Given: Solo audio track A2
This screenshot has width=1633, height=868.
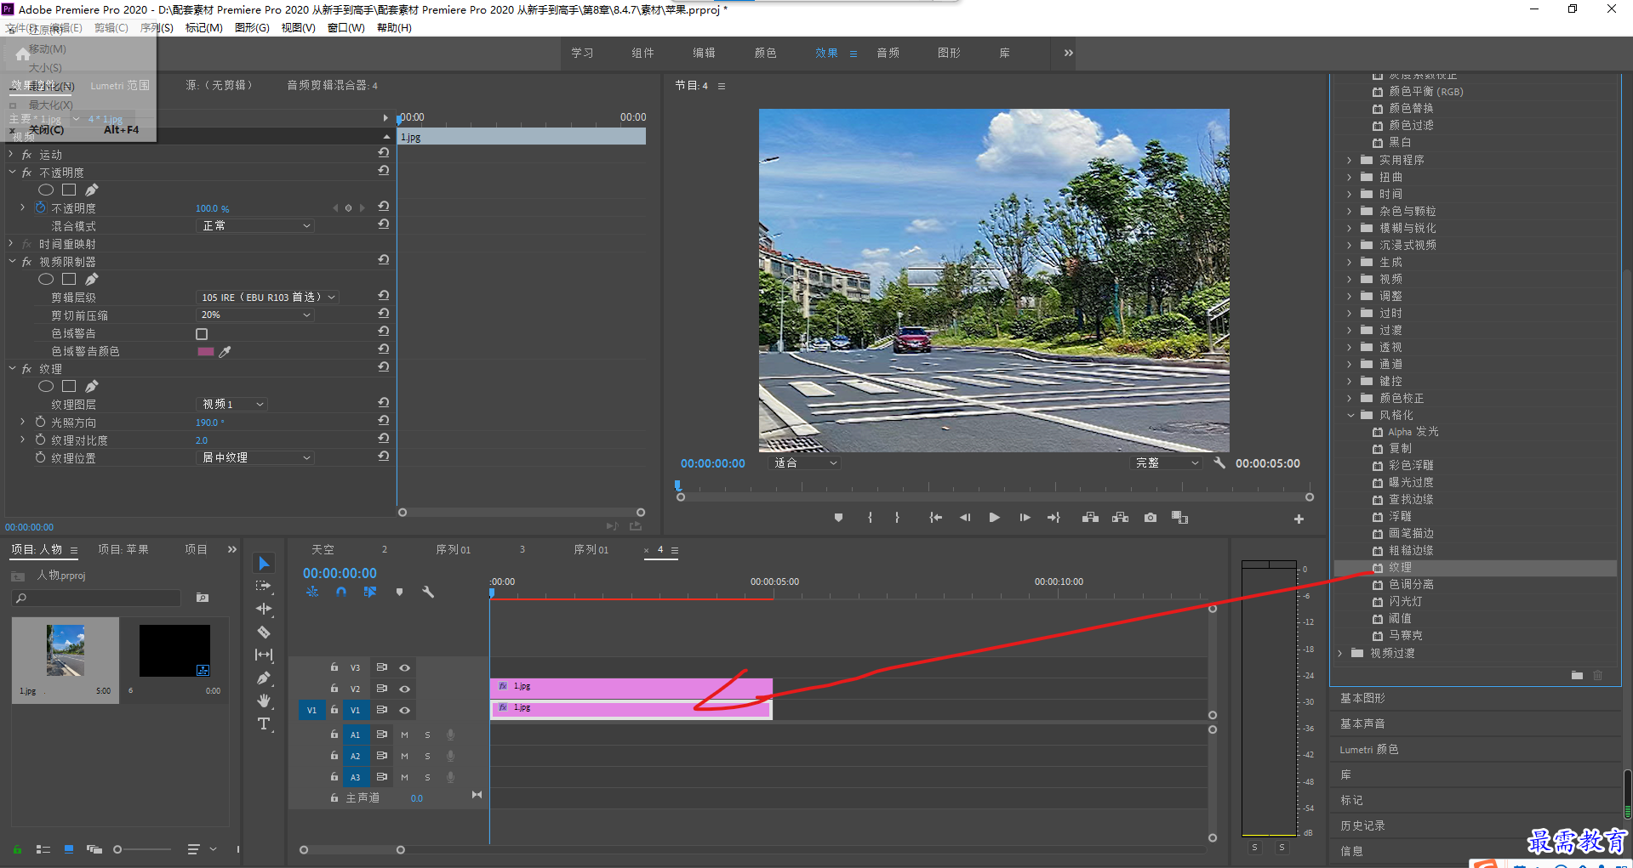Looking at the screenshot, I should pos(427,756).
